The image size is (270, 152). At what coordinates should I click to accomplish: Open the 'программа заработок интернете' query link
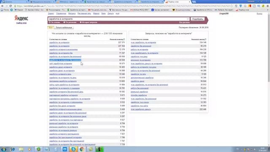(63, 81)
